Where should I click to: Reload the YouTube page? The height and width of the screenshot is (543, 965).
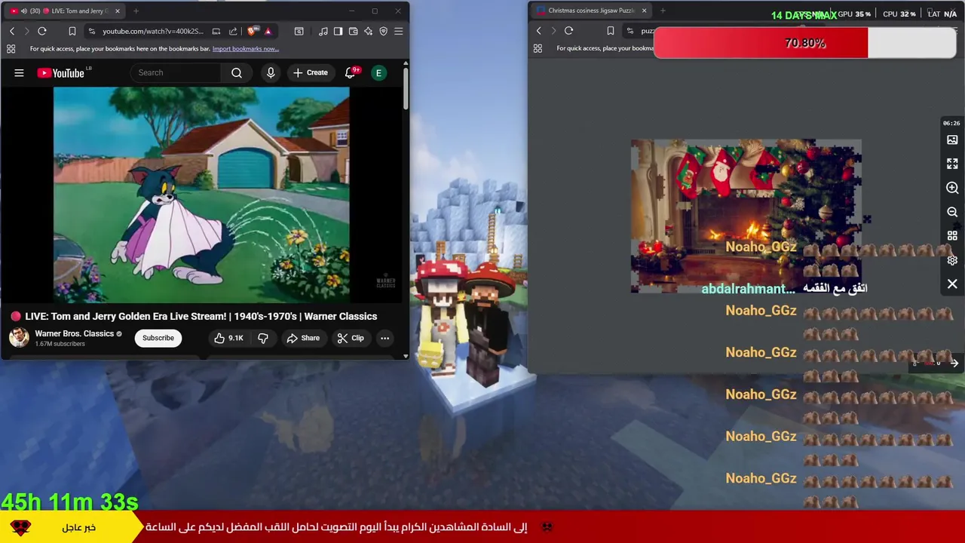click(42, 31)
